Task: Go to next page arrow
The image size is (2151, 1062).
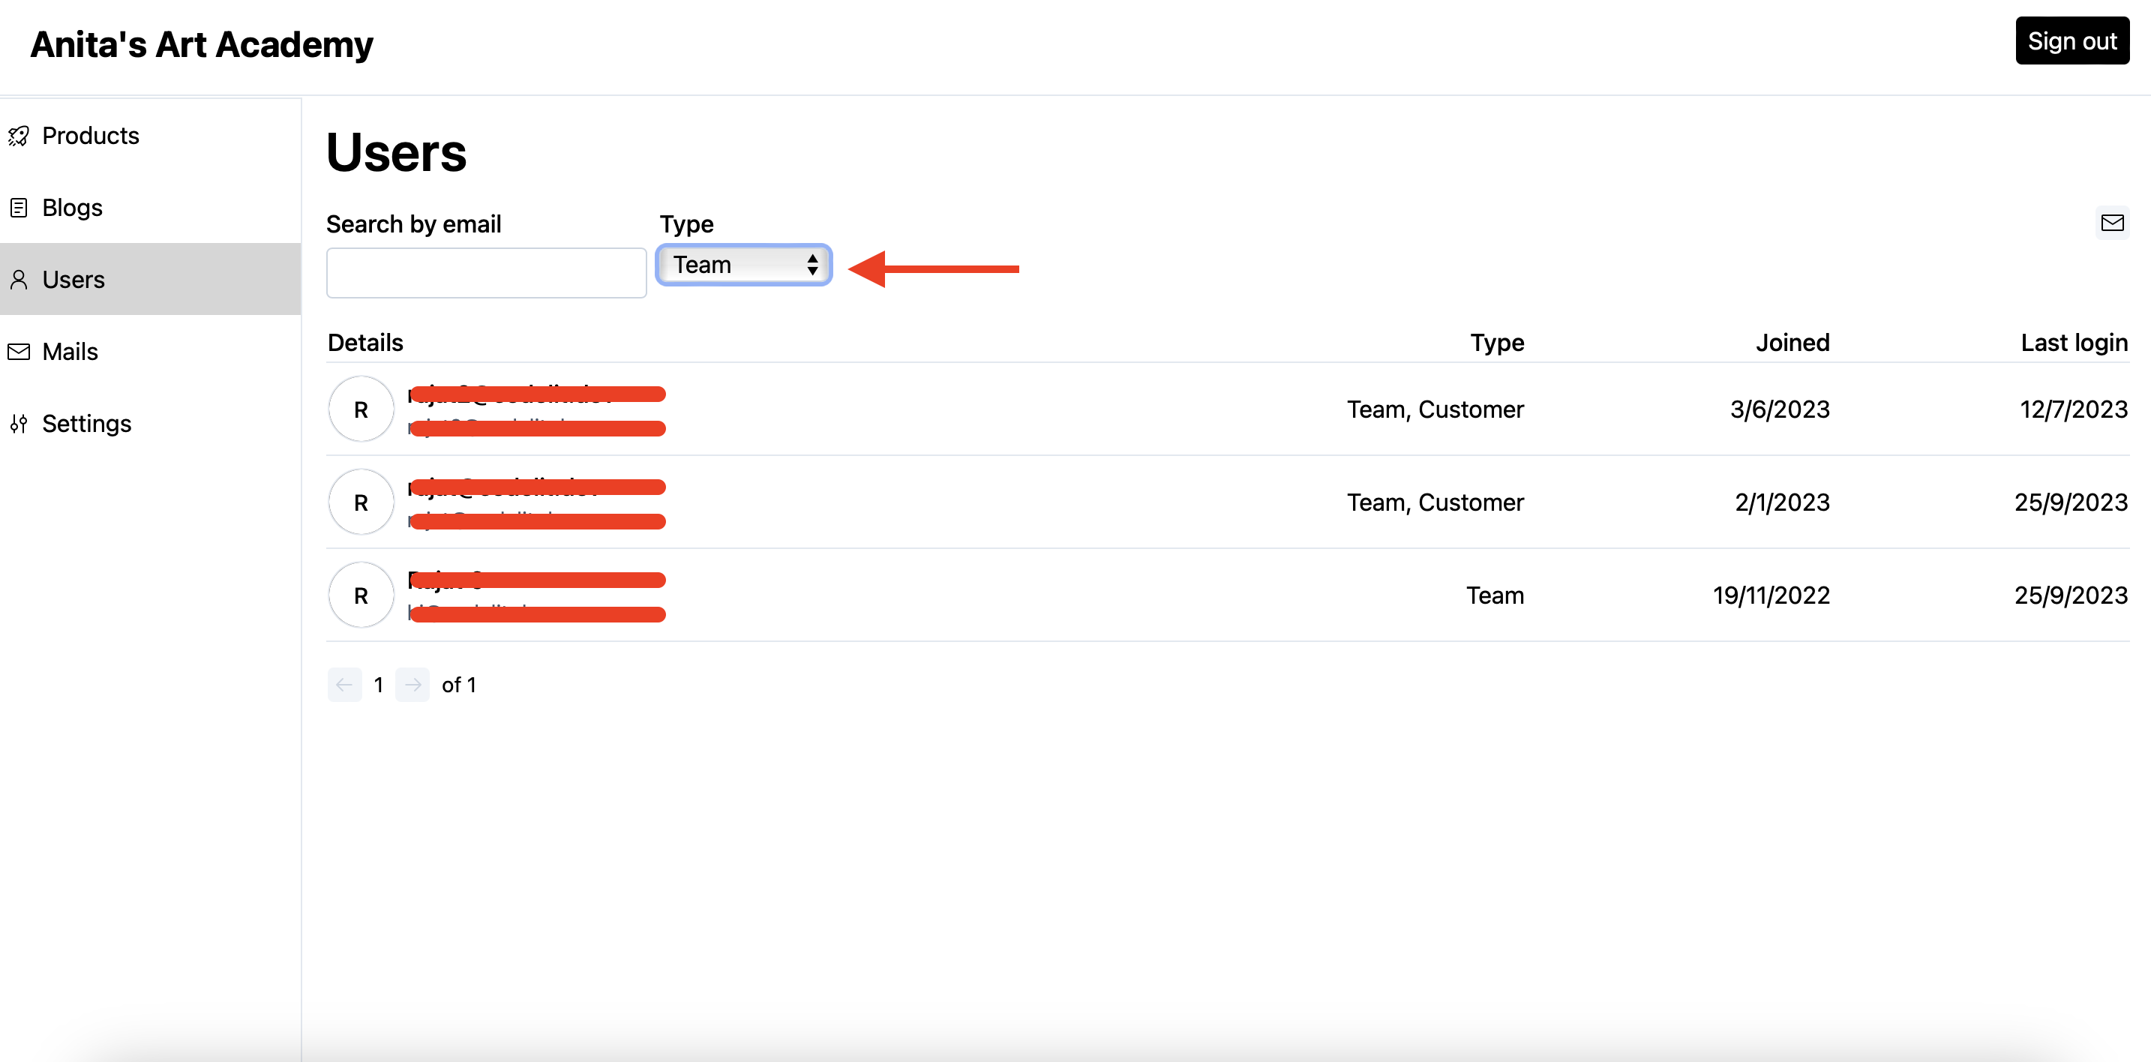Action: pos(412,685)
